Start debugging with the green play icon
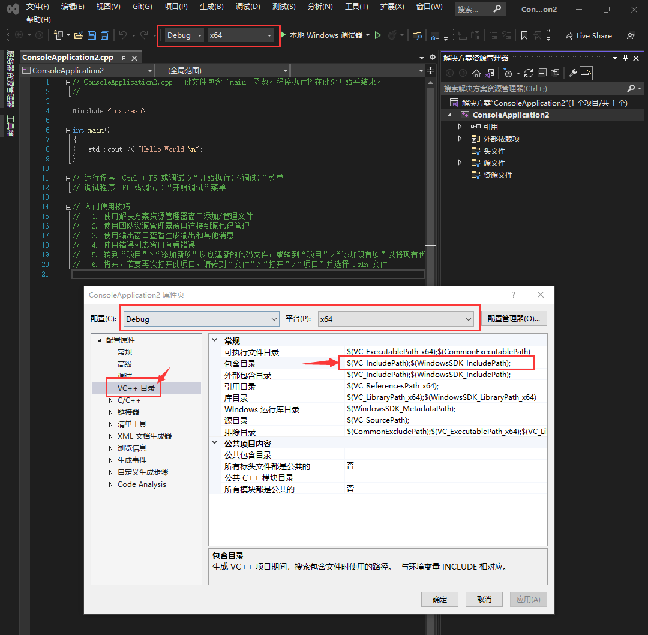 click(283, 35)
